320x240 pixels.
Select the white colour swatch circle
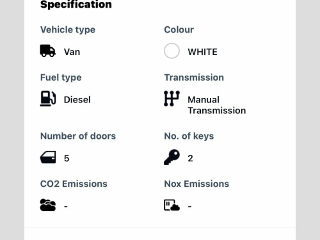point(172,51)
